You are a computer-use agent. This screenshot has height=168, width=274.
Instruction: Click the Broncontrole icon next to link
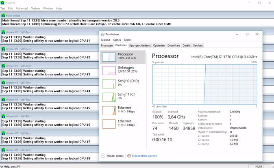coord(129,156)
